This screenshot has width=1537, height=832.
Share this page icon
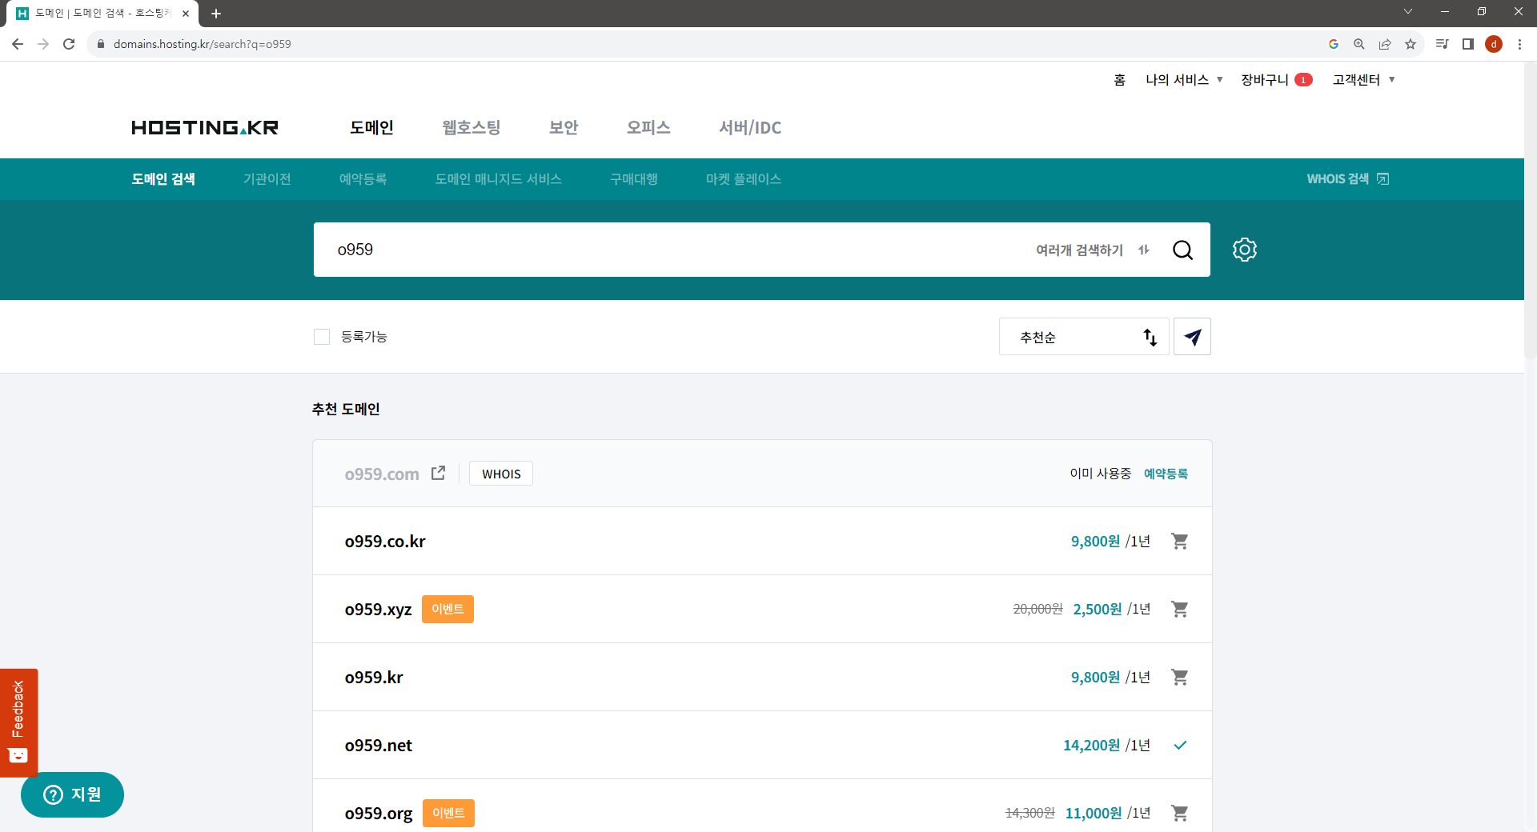1385,44
